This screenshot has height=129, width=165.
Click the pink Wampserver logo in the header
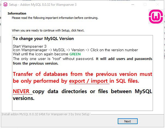[156, 17]
